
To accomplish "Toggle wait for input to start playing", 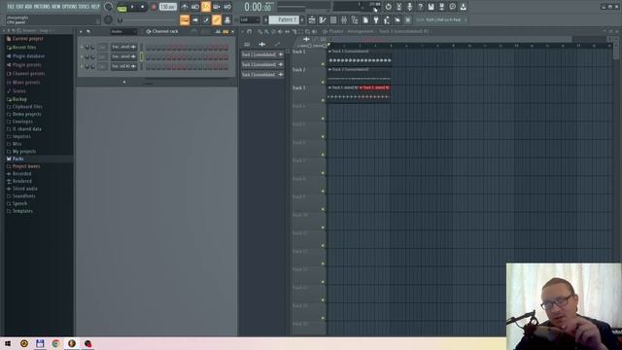I will coord(195,7).
